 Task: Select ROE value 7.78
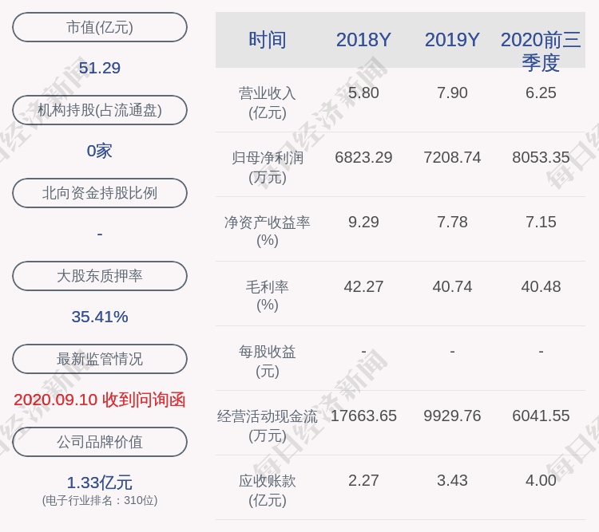(x=452, y=222)
